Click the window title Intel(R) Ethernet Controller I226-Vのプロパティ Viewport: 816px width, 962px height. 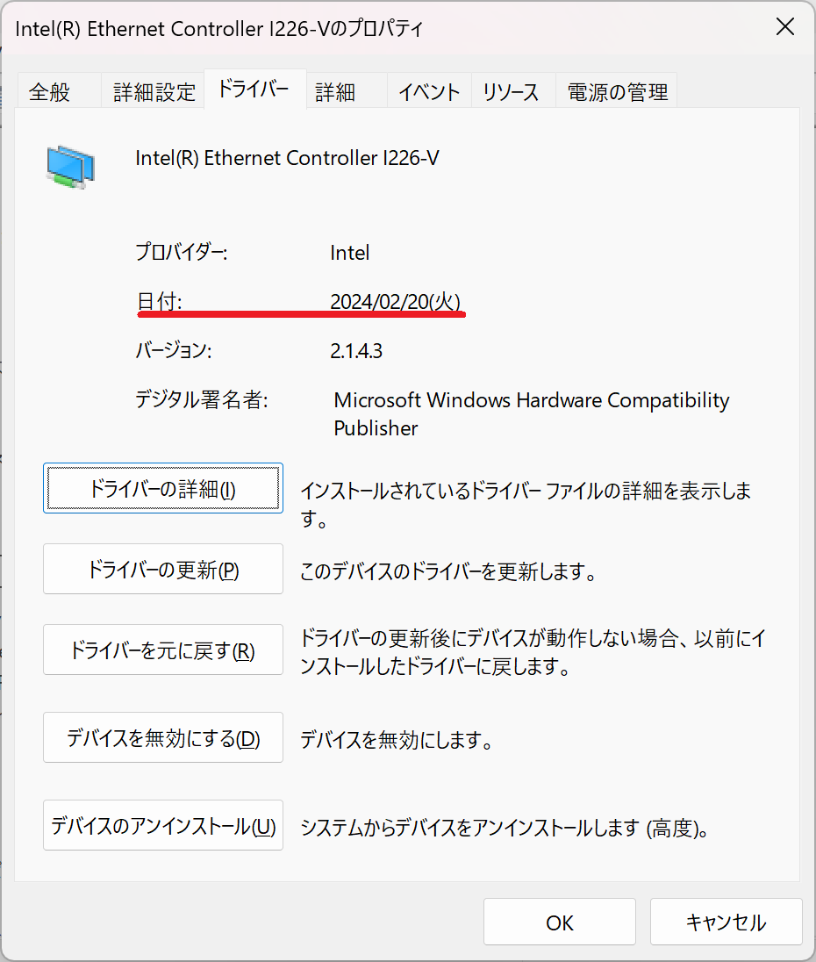pyautogui.click(x=219, y=29)
